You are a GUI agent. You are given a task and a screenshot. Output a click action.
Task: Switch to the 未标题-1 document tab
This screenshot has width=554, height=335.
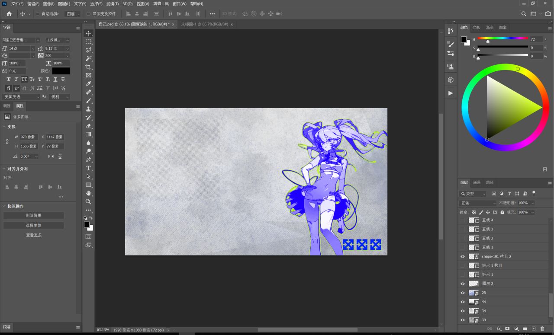204,24
